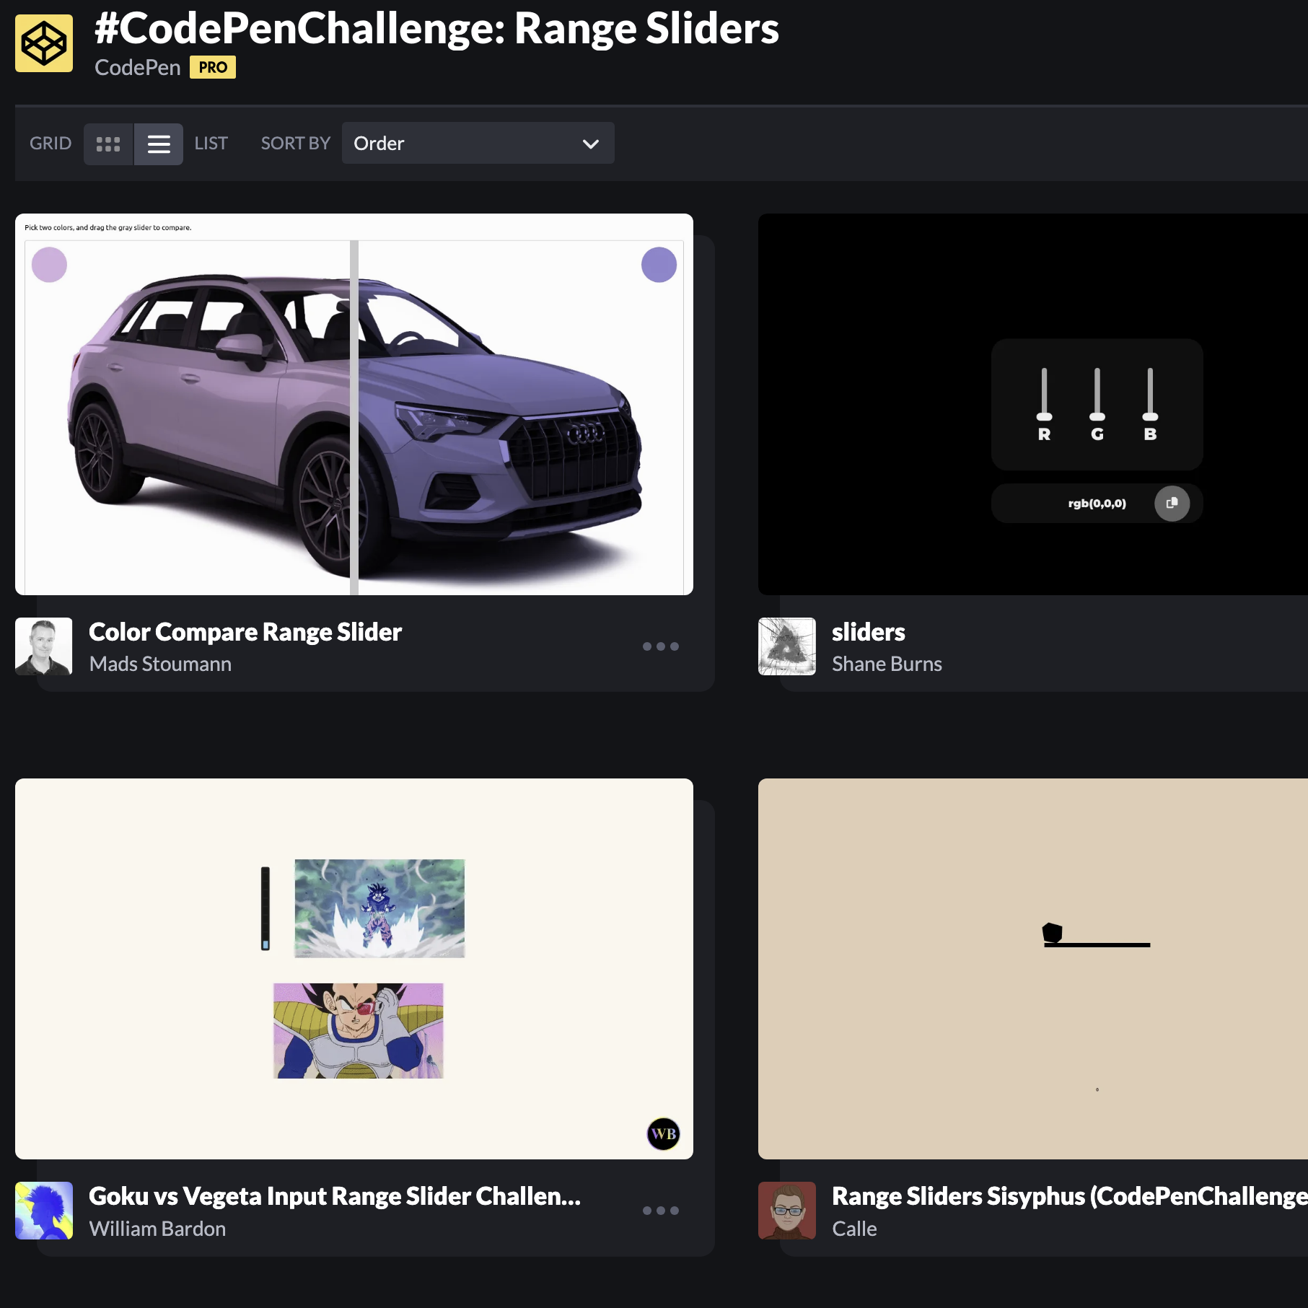Open Shane Burns's profile
Viewport: 1308px width, 1308px height.
[887, 664]
